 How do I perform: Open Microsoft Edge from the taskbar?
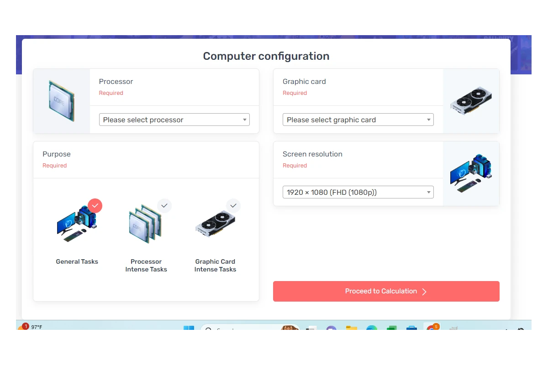[x=371, y=328]
